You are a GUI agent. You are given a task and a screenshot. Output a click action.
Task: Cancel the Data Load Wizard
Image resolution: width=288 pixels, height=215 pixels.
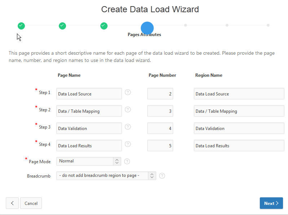31,203
